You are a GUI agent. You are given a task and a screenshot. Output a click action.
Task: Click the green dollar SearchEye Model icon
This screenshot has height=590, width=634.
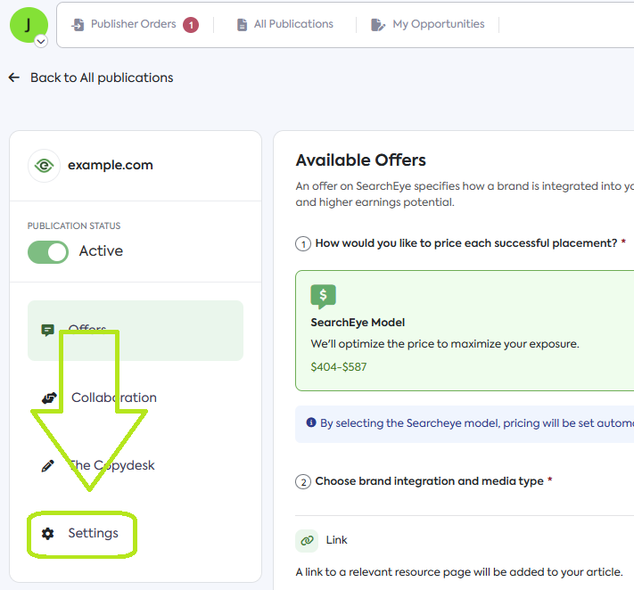point(323,297)
